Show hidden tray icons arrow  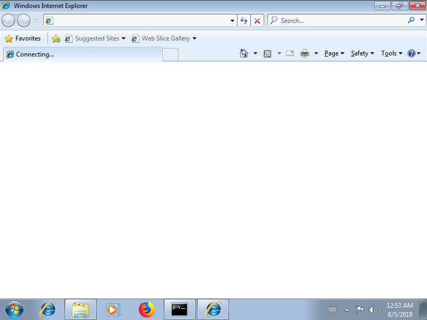(x=347, y=310)
